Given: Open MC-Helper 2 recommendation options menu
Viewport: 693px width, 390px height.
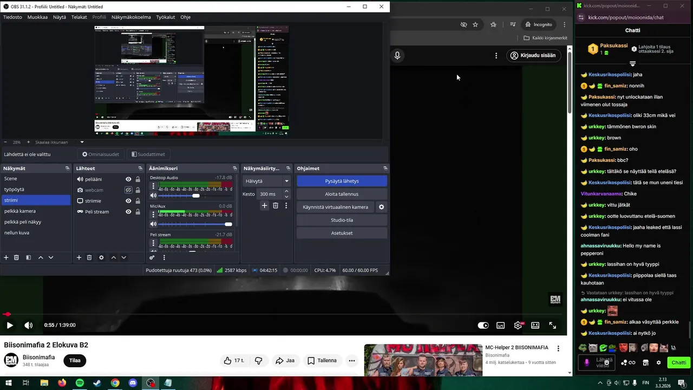Looking at the screenshot, I should point(558,348).
